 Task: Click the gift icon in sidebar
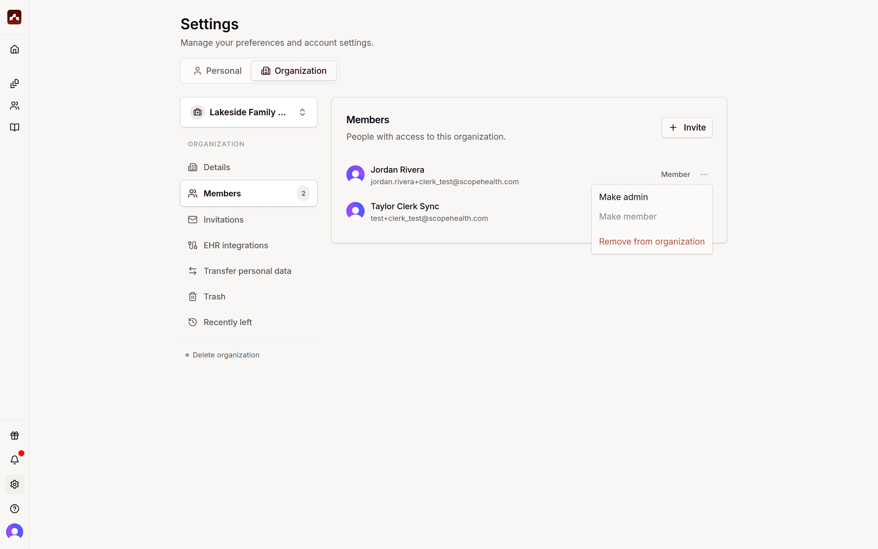(15, 435)
